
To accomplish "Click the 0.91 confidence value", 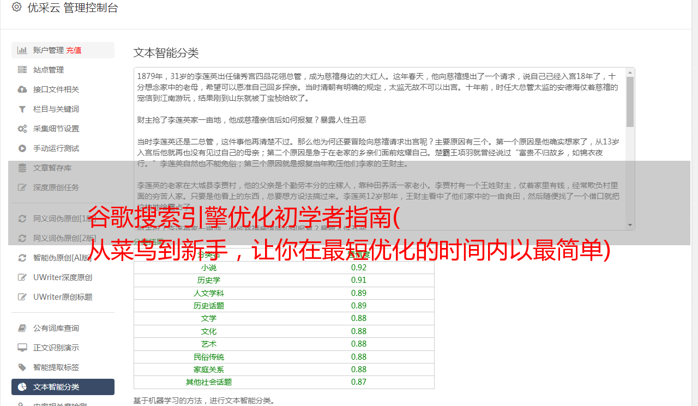I will pos(359,280).
